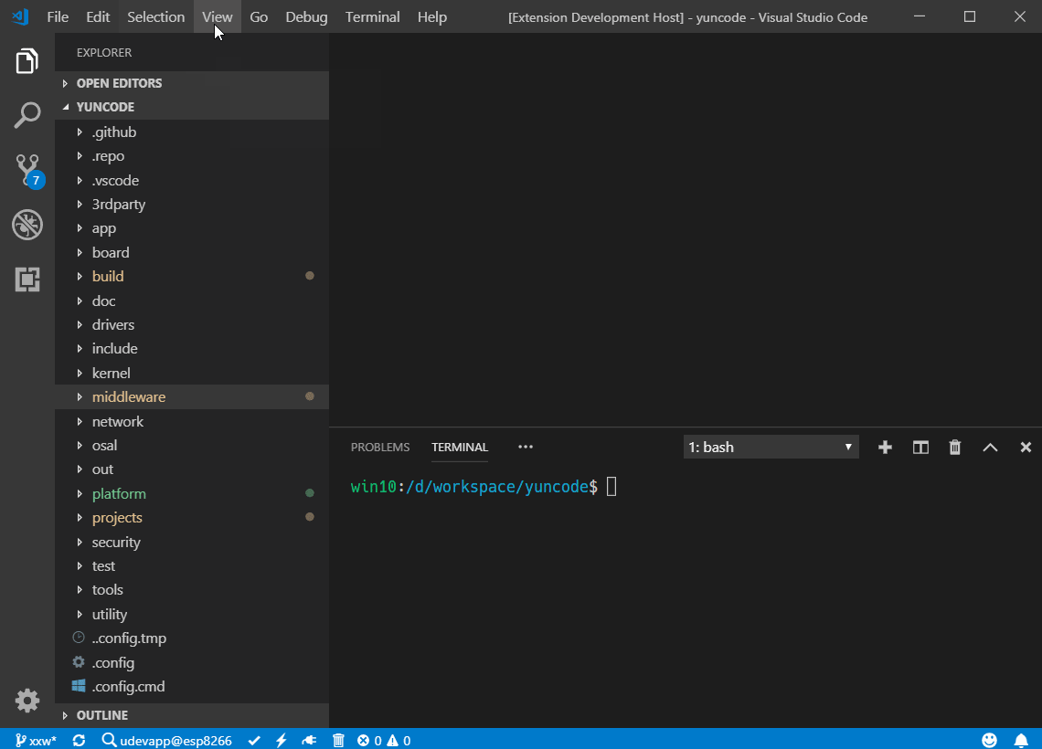Viewport: 1042px width, 749px height.
Task: Open the Help menu
Action: [432, 16]
